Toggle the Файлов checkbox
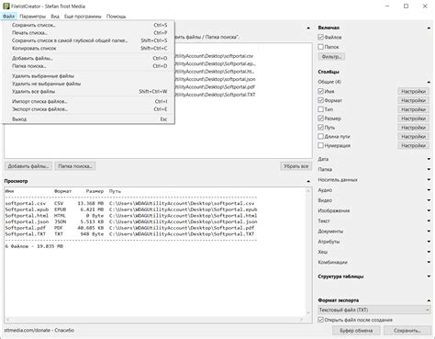Viewport: 435px width, 339px height. click(x=320, y=37)
